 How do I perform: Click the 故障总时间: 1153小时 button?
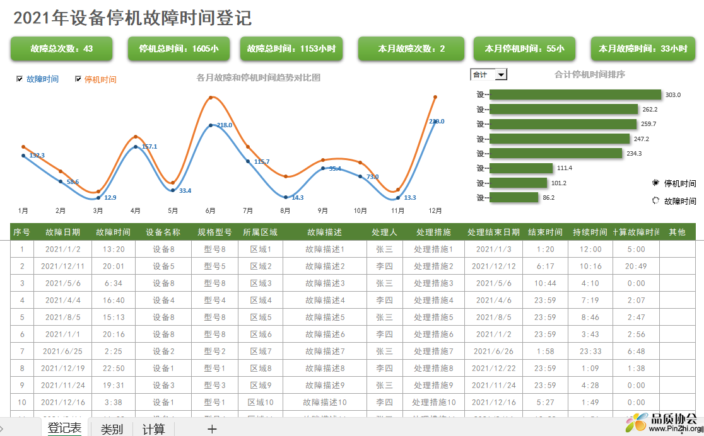(291, 49)
